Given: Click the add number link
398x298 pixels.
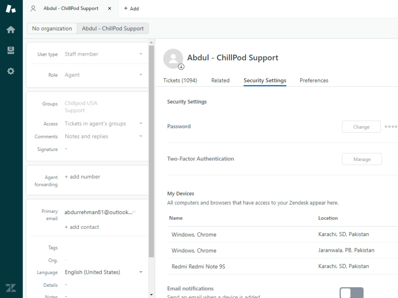Looking at the screenshot, I should [82, 177].
